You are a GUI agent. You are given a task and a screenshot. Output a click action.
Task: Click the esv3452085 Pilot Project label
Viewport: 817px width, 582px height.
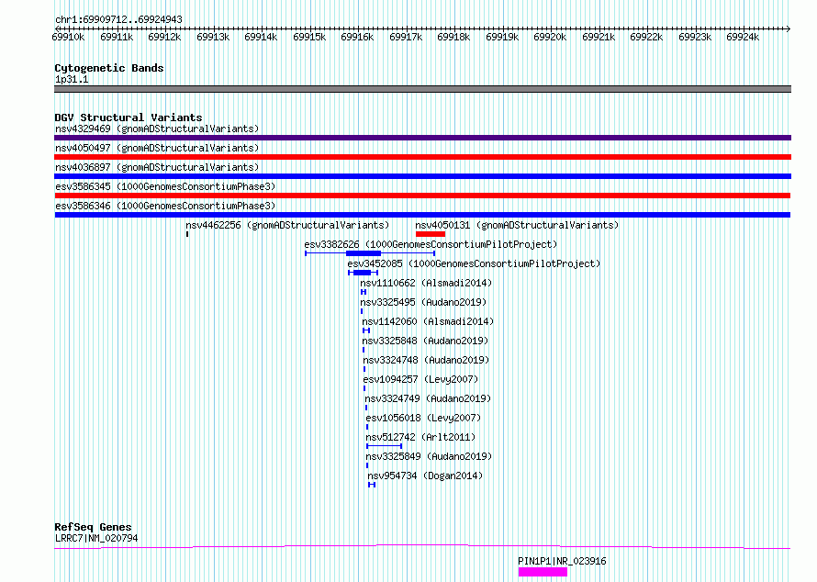[474, 263]
